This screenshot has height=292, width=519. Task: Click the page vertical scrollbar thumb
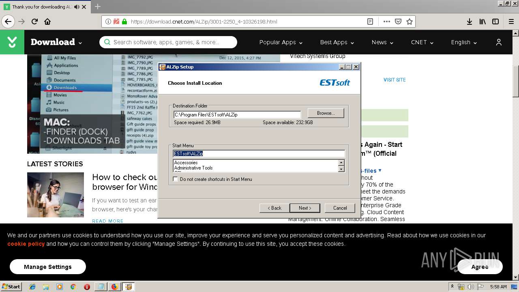coord(515,81)
